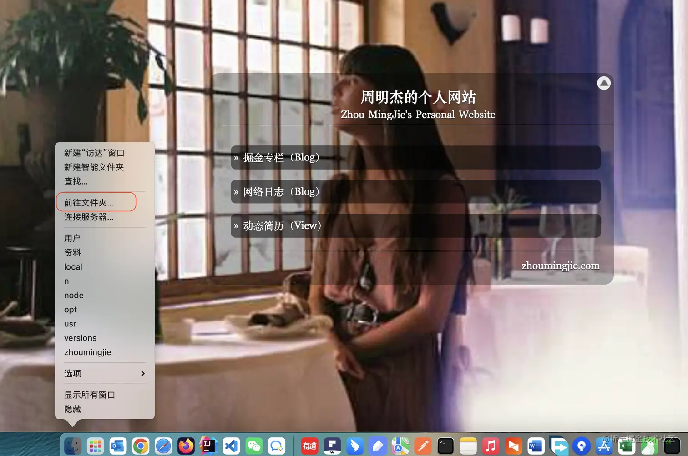The height and width of the screenshot is (456, 688).
Task: Launch Terminal from the Dock
Action: 445,446
